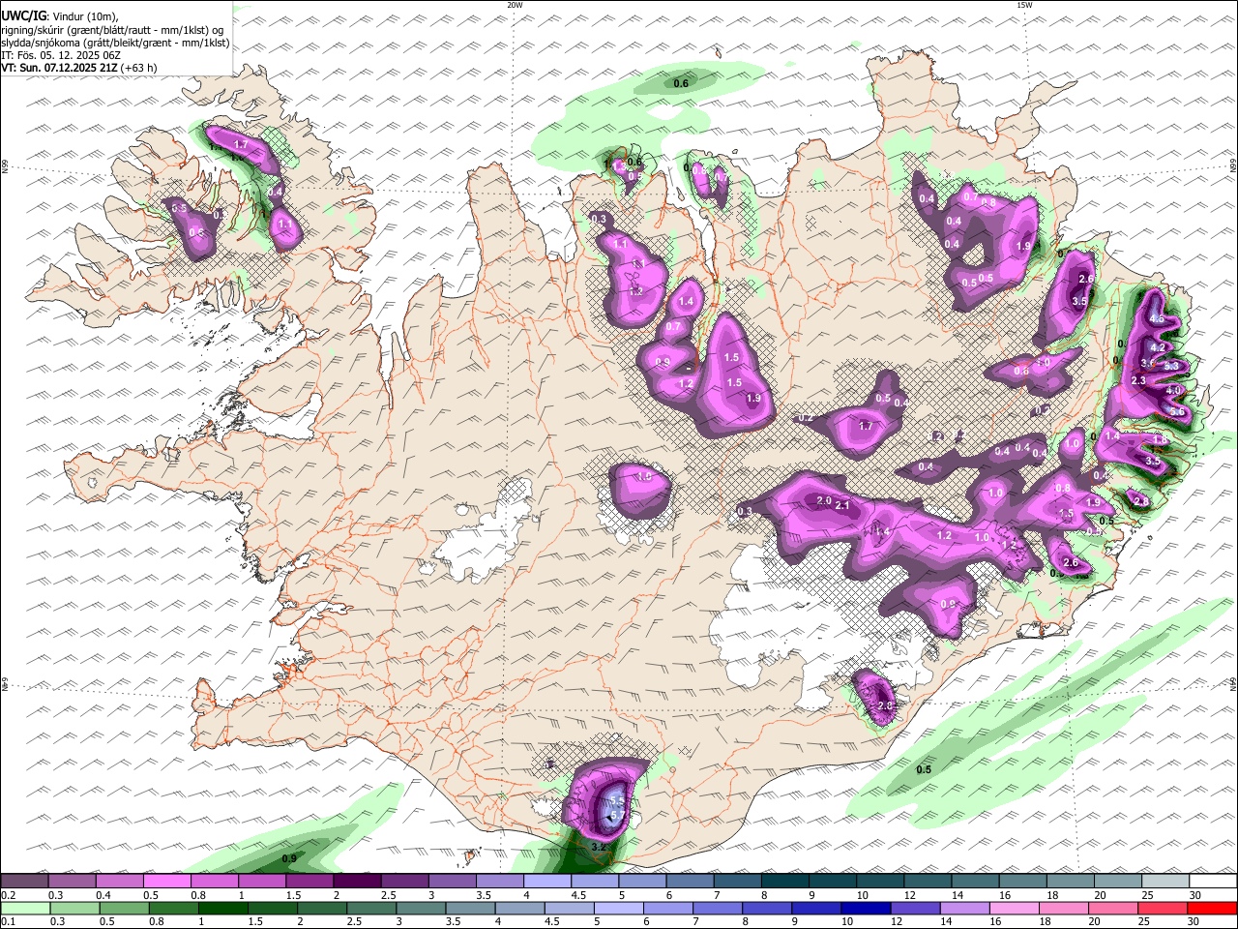This screenshot has width=1238, height=929.
Task: Click the 'IT: Fös. 05. 12. 2025 06Z' line
Action: pyautogui.click(x=61, y=55)
